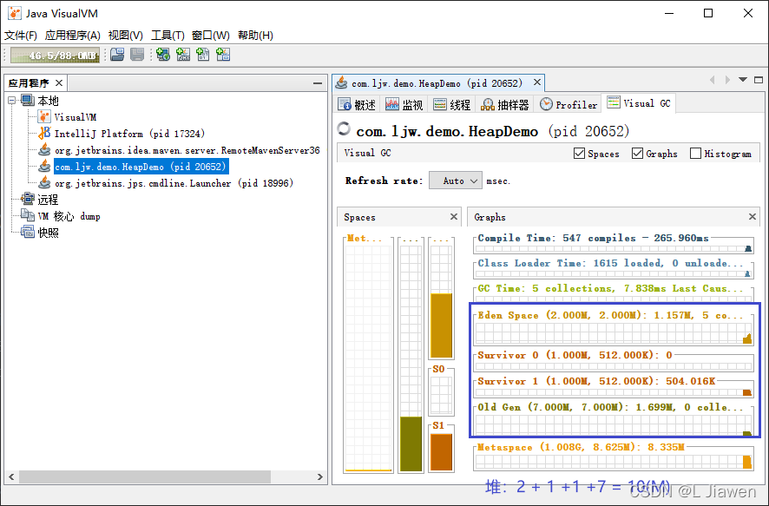Click the applications panel horizontal scrollbar thumb

[x=145, y=476]
